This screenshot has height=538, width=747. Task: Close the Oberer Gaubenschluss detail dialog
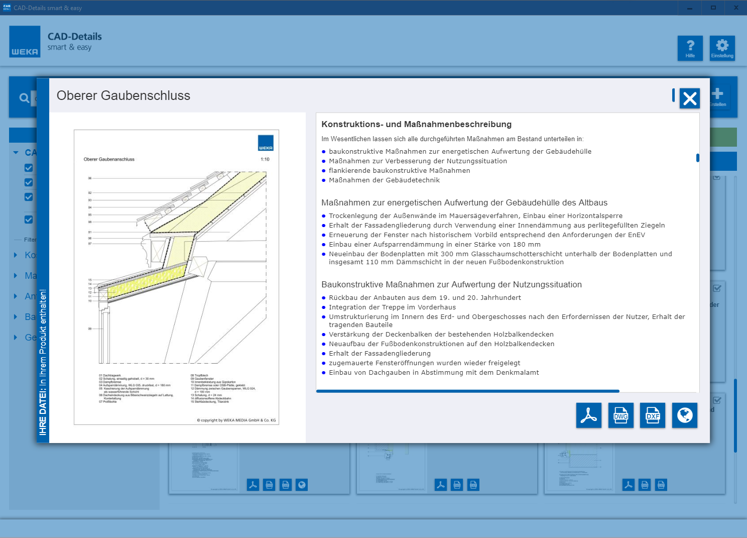pyautogui.click(x=690, y=98)
